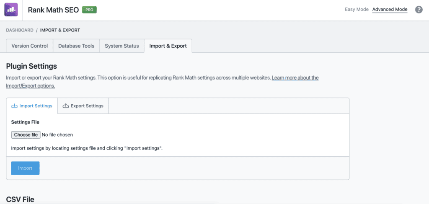
Task: Click the 'CSV File' heading
Action: click(20, 200)
